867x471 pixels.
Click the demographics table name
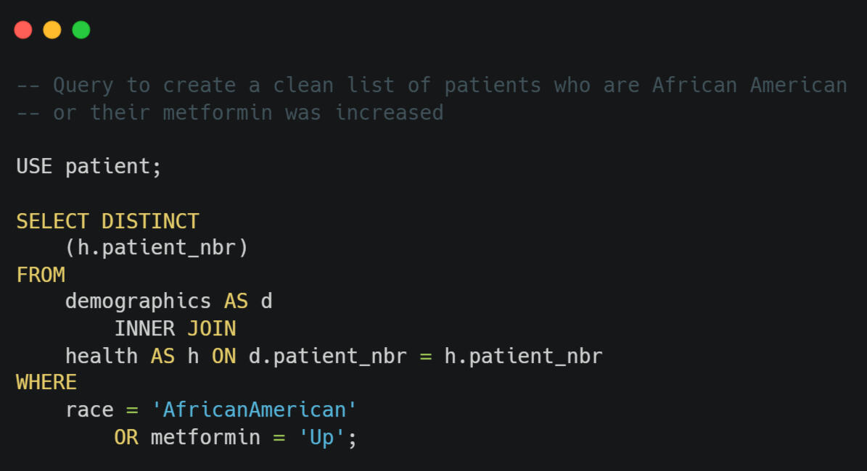(x=139, y=301)
